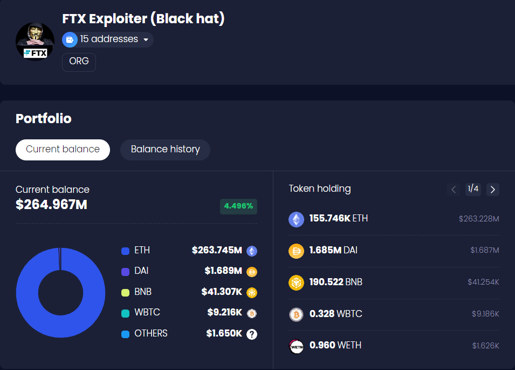Viewport: 515px width, 370px height.
Task: Click the BNB token icon in Token holding
Action: (x=296, y=282)
